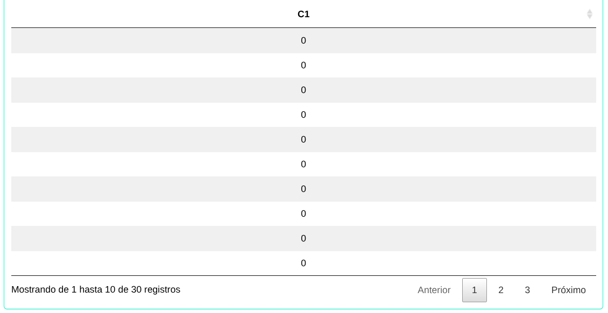Image resolution: width=608 pixels, height=313 pixels.
Task: Click the fourth row's 0 cell
Action: point(303,115)
